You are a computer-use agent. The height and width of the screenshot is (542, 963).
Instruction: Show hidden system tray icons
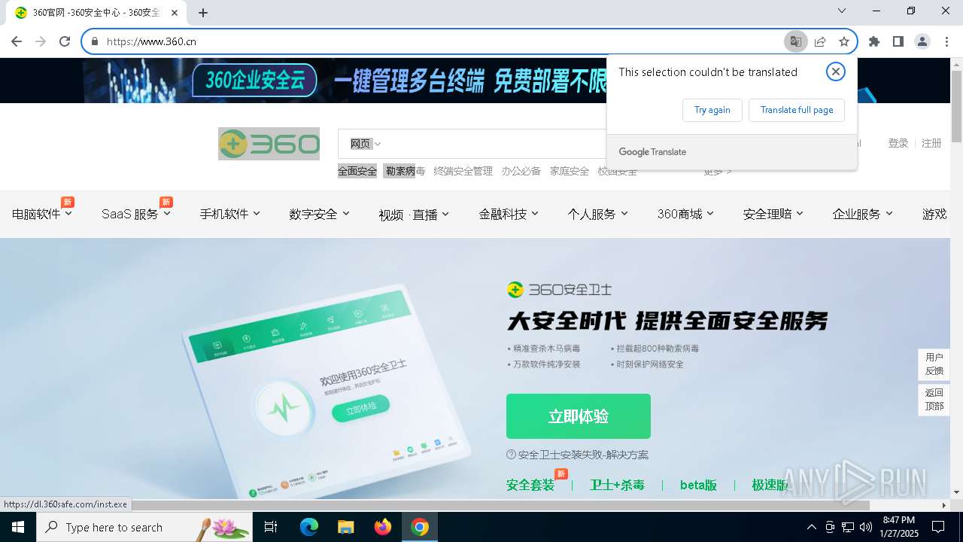click(811, 527)
